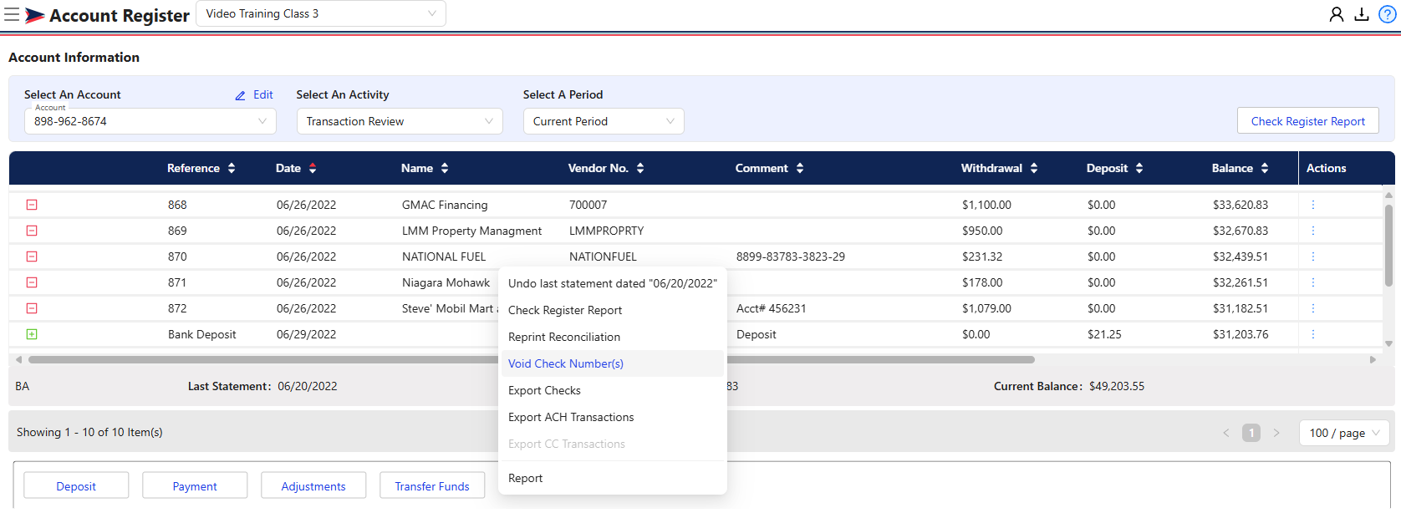
Task: Click the Payment button
Action: coord(195,485)
